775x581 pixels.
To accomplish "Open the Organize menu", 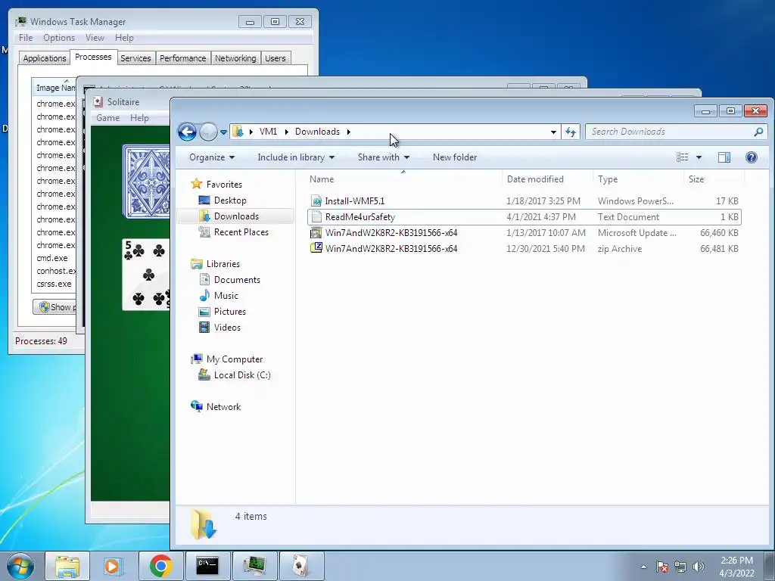I will [x=212, y=157].
